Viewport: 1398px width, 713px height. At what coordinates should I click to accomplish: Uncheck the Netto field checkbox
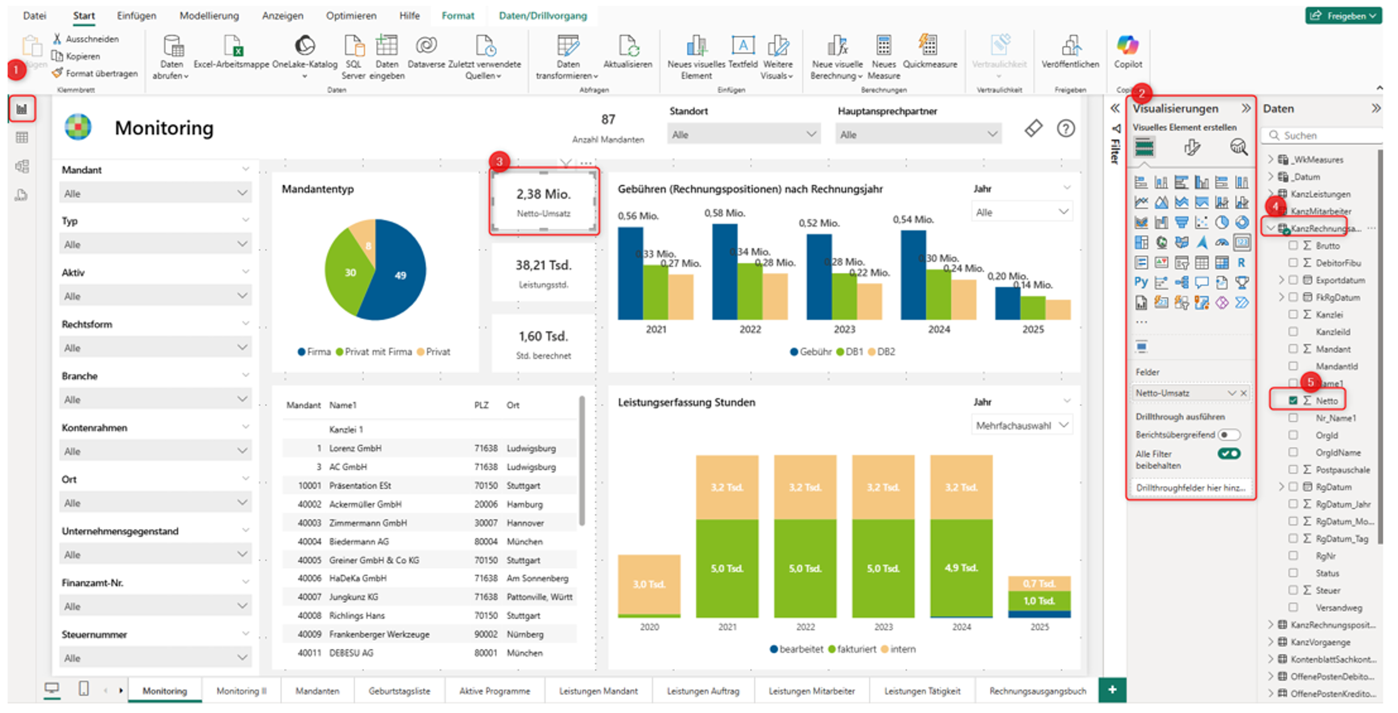click(1293, 401)
